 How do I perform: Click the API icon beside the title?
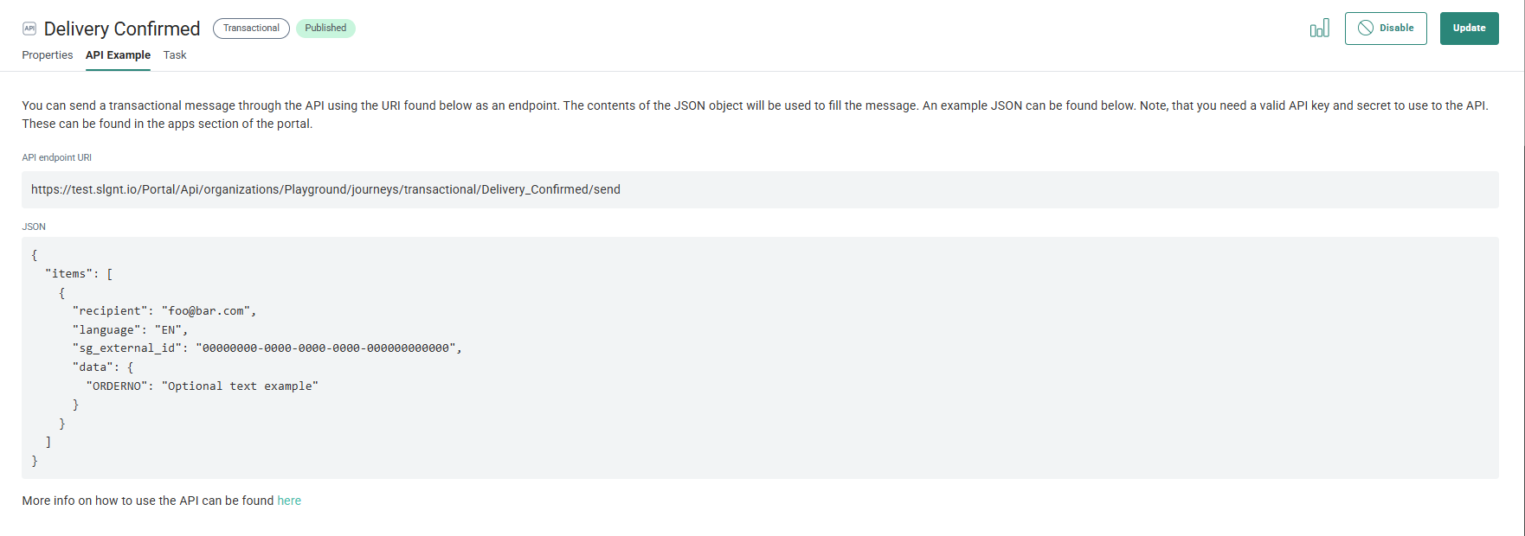coord(29,29)
